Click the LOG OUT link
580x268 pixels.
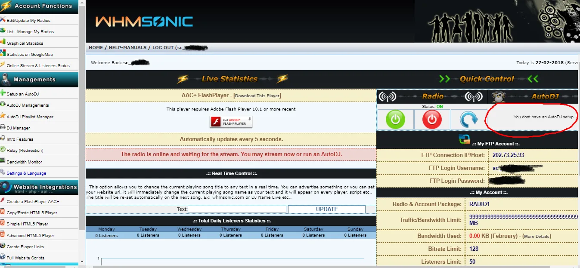point(163,48)
